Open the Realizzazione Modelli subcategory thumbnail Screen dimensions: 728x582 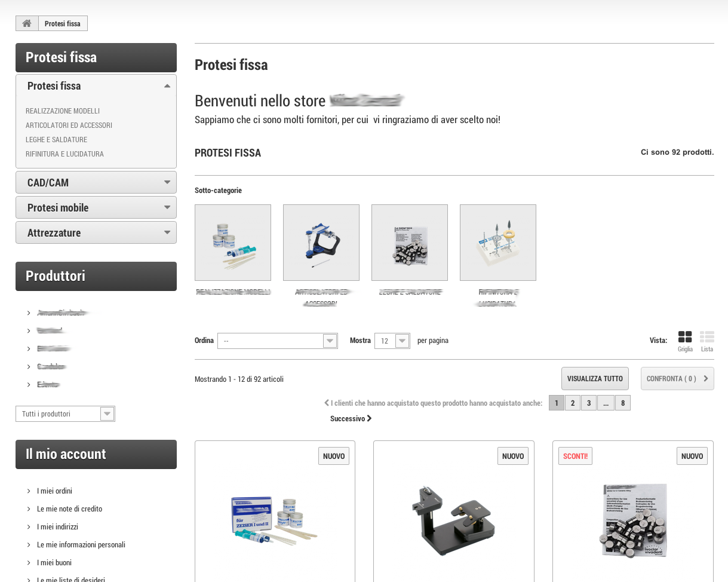pyautogui.click(x=233, y=243)
